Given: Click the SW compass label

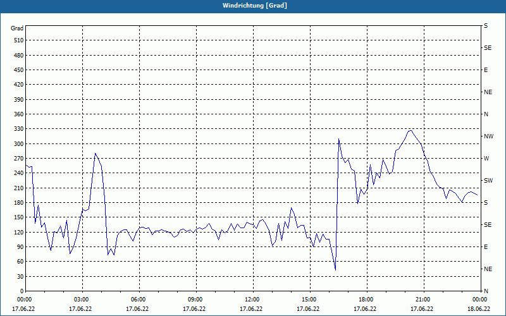Looking at the screenshot, I should pyautogui.click(x=488, y=181).
